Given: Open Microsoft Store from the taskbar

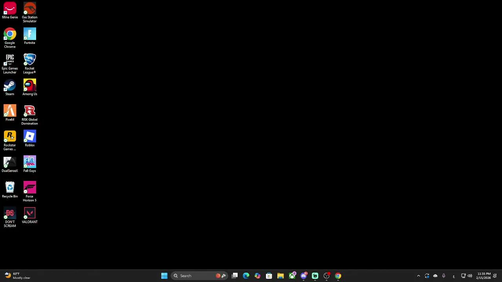Looking at the screenshot, I should 269,276.
